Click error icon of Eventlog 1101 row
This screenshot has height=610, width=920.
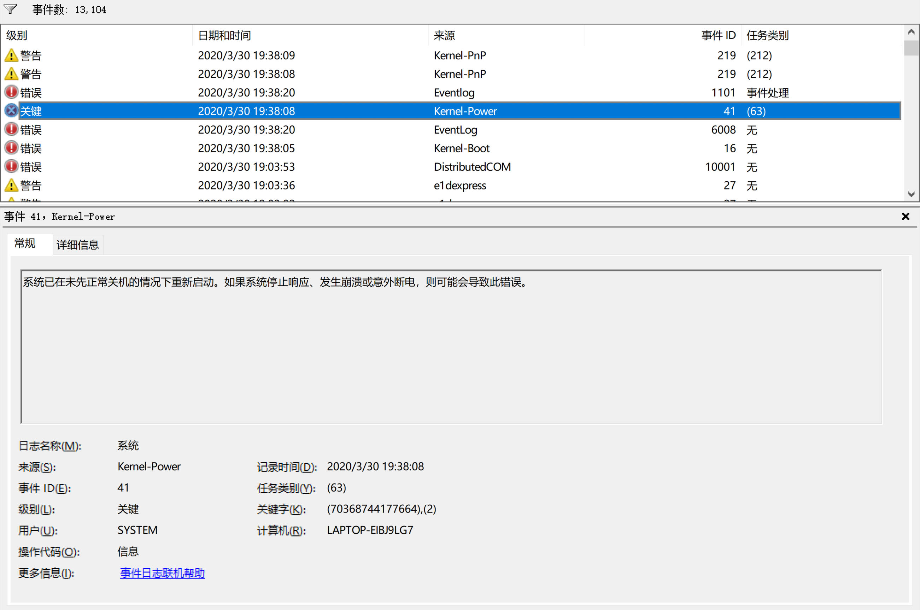[x=11, y=92]
